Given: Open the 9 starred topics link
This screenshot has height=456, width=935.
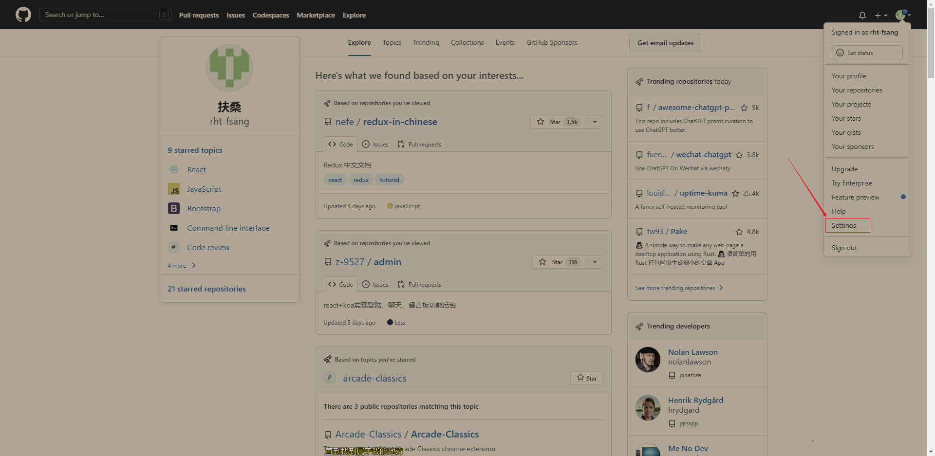Looking at the screenshot, I should click(195, 150).
